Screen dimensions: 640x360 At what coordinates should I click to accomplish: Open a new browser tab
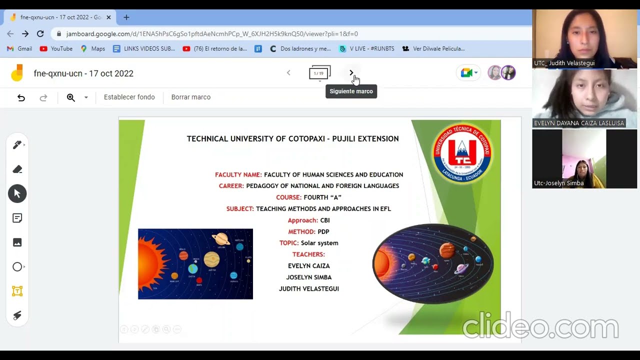(126, 17)
